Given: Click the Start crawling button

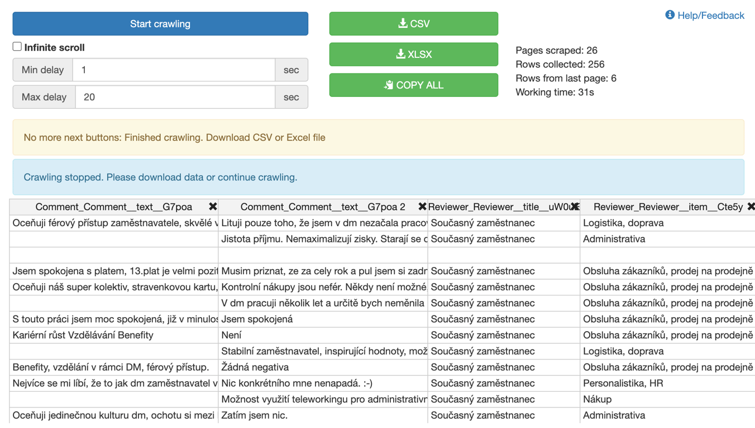Looking at the screenshot, I should (160, 24).
